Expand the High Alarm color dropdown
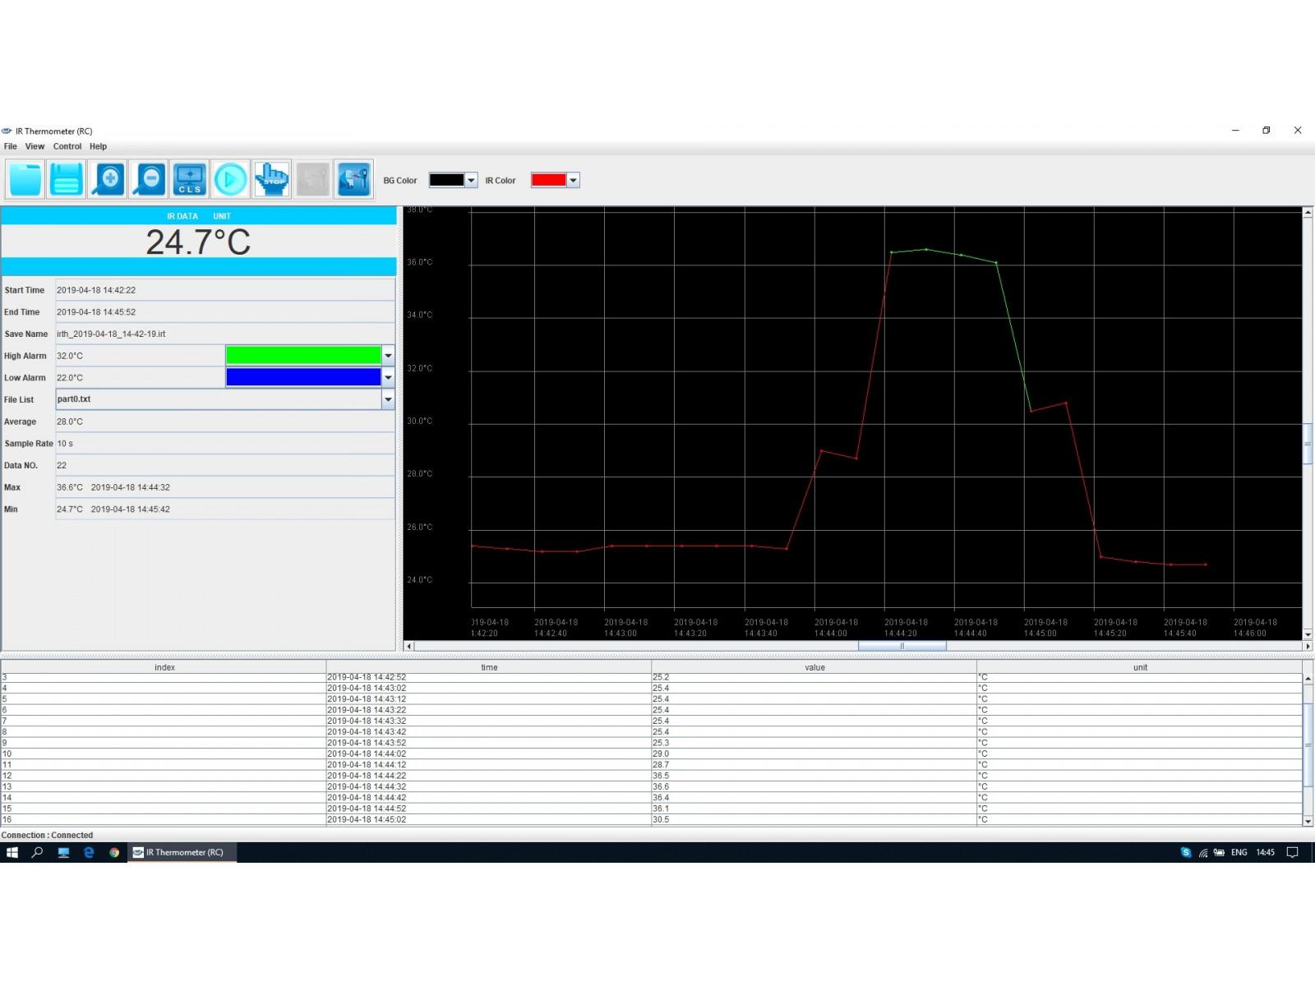Screen dimensions: 1315x986 pyautogui.click(x=388, y=355)
